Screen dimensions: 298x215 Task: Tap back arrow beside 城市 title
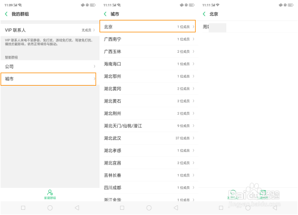tap(105, 14)
